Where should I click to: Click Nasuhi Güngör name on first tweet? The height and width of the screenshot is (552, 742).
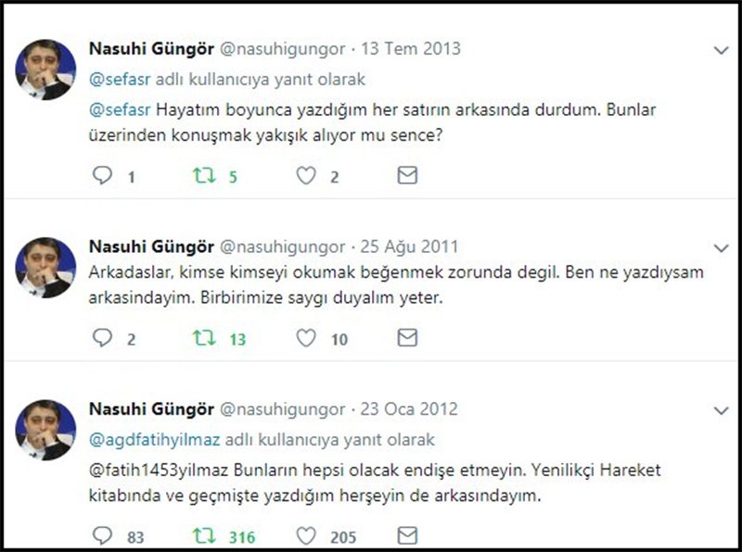tap(151, 49)
